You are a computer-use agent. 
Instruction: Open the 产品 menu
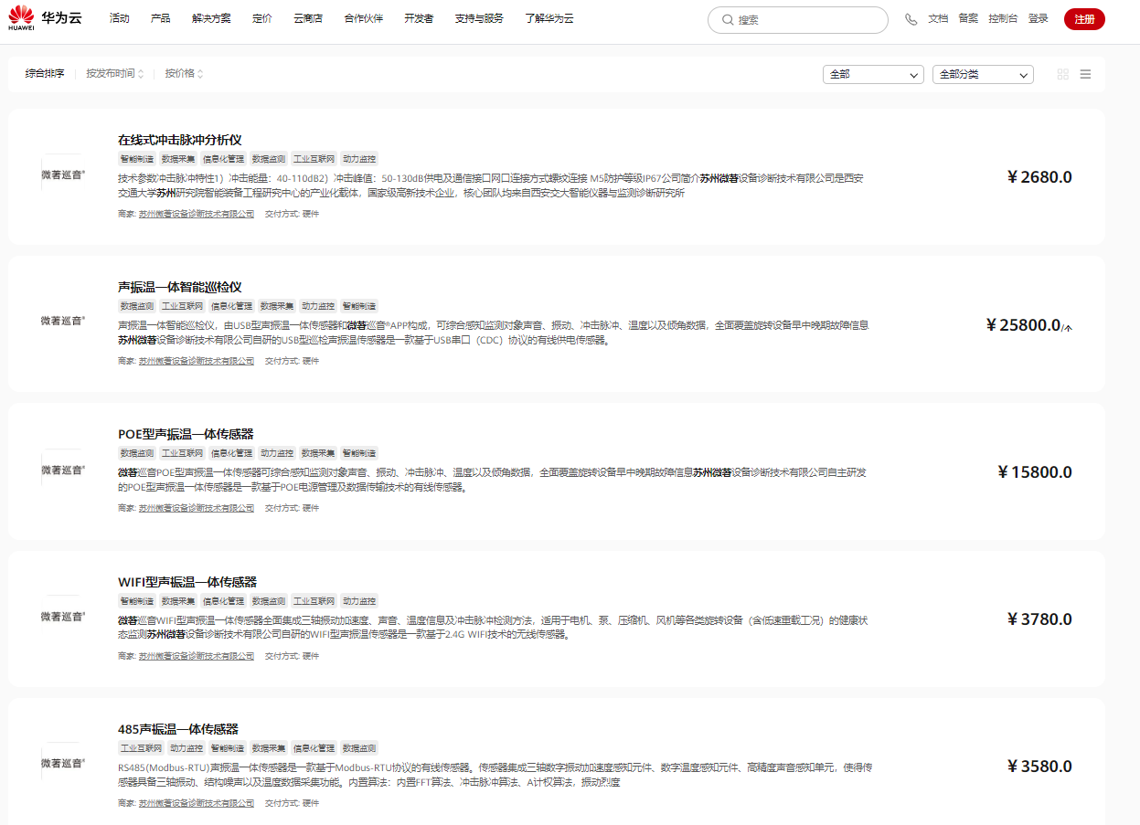(161, 19)
